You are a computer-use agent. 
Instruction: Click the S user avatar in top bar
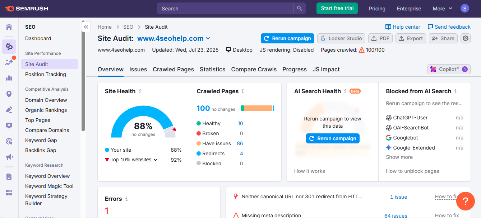point(464,8)
